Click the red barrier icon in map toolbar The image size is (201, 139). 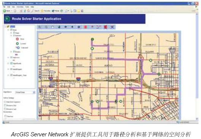click(x=85, y=27)
